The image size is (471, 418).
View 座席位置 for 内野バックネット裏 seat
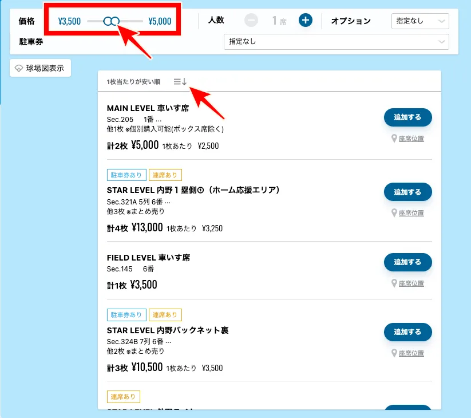pyautogui.click(x=411, y=353)
